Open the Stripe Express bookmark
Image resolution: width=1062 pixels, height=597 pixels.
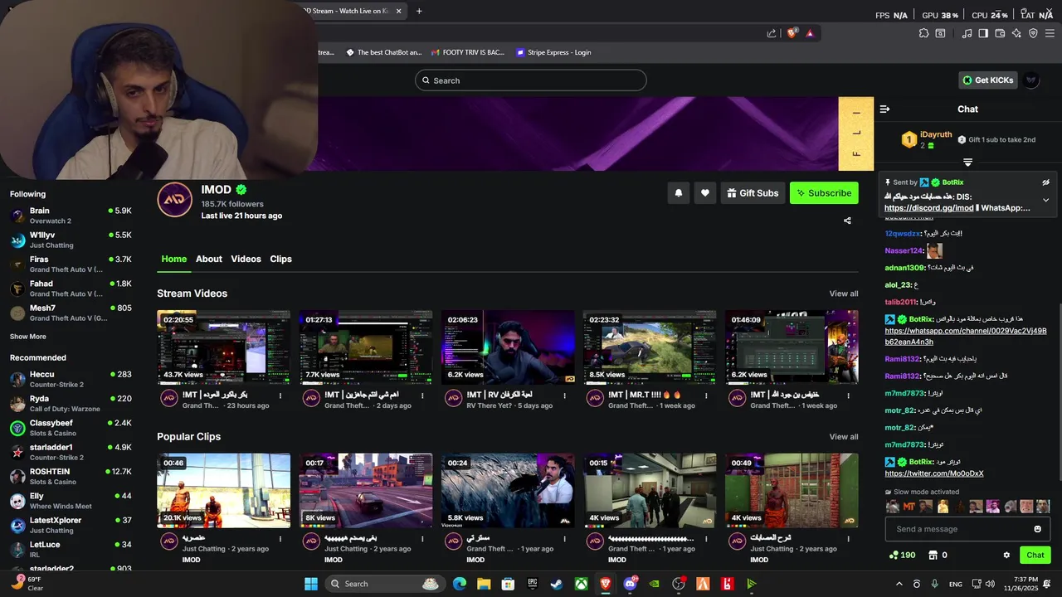click(x=552, y=52)
